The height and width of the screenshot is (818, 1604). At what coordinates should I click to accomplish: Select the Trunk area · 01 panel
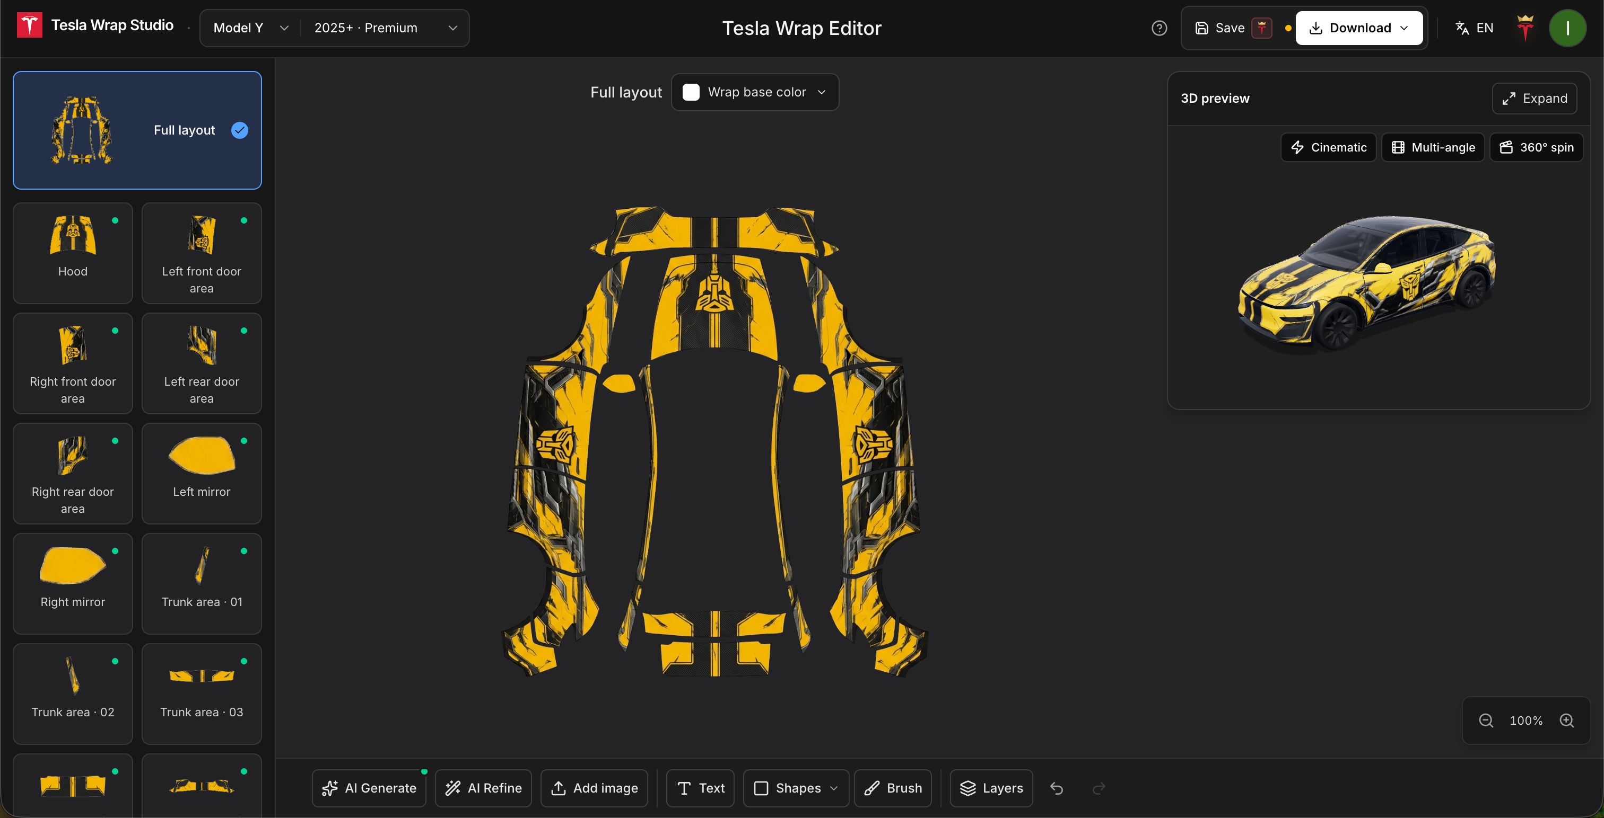point(202,583)
